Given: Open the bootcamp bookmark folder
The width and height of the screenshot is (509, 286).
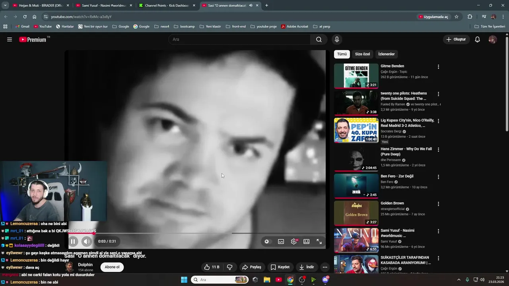Looking at the screenshot, I should [x=184, y=27].
